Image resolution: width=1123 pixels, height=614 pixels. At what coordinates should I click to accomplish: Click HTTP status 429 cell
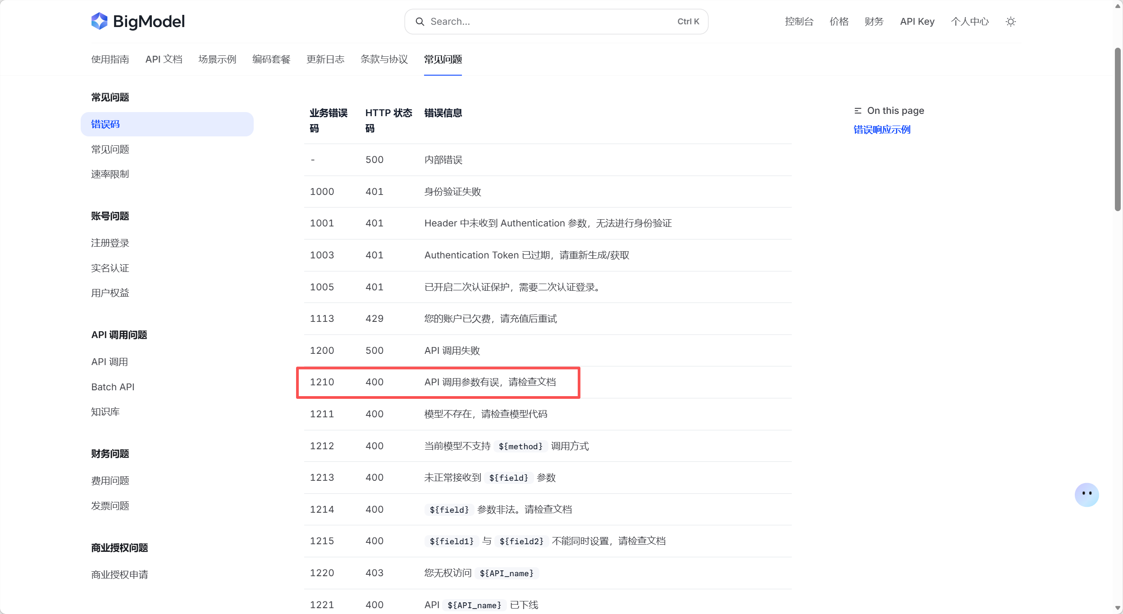[374, 319]
